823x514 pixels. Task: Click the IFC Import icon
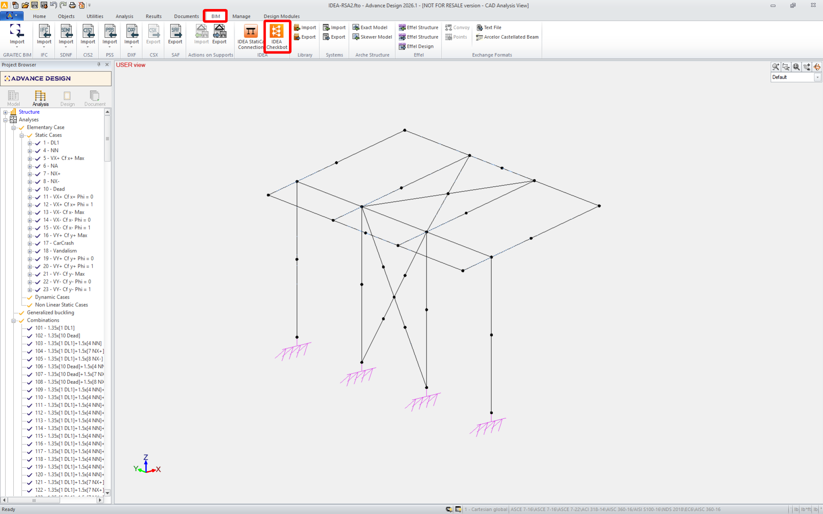click(44, 31)
